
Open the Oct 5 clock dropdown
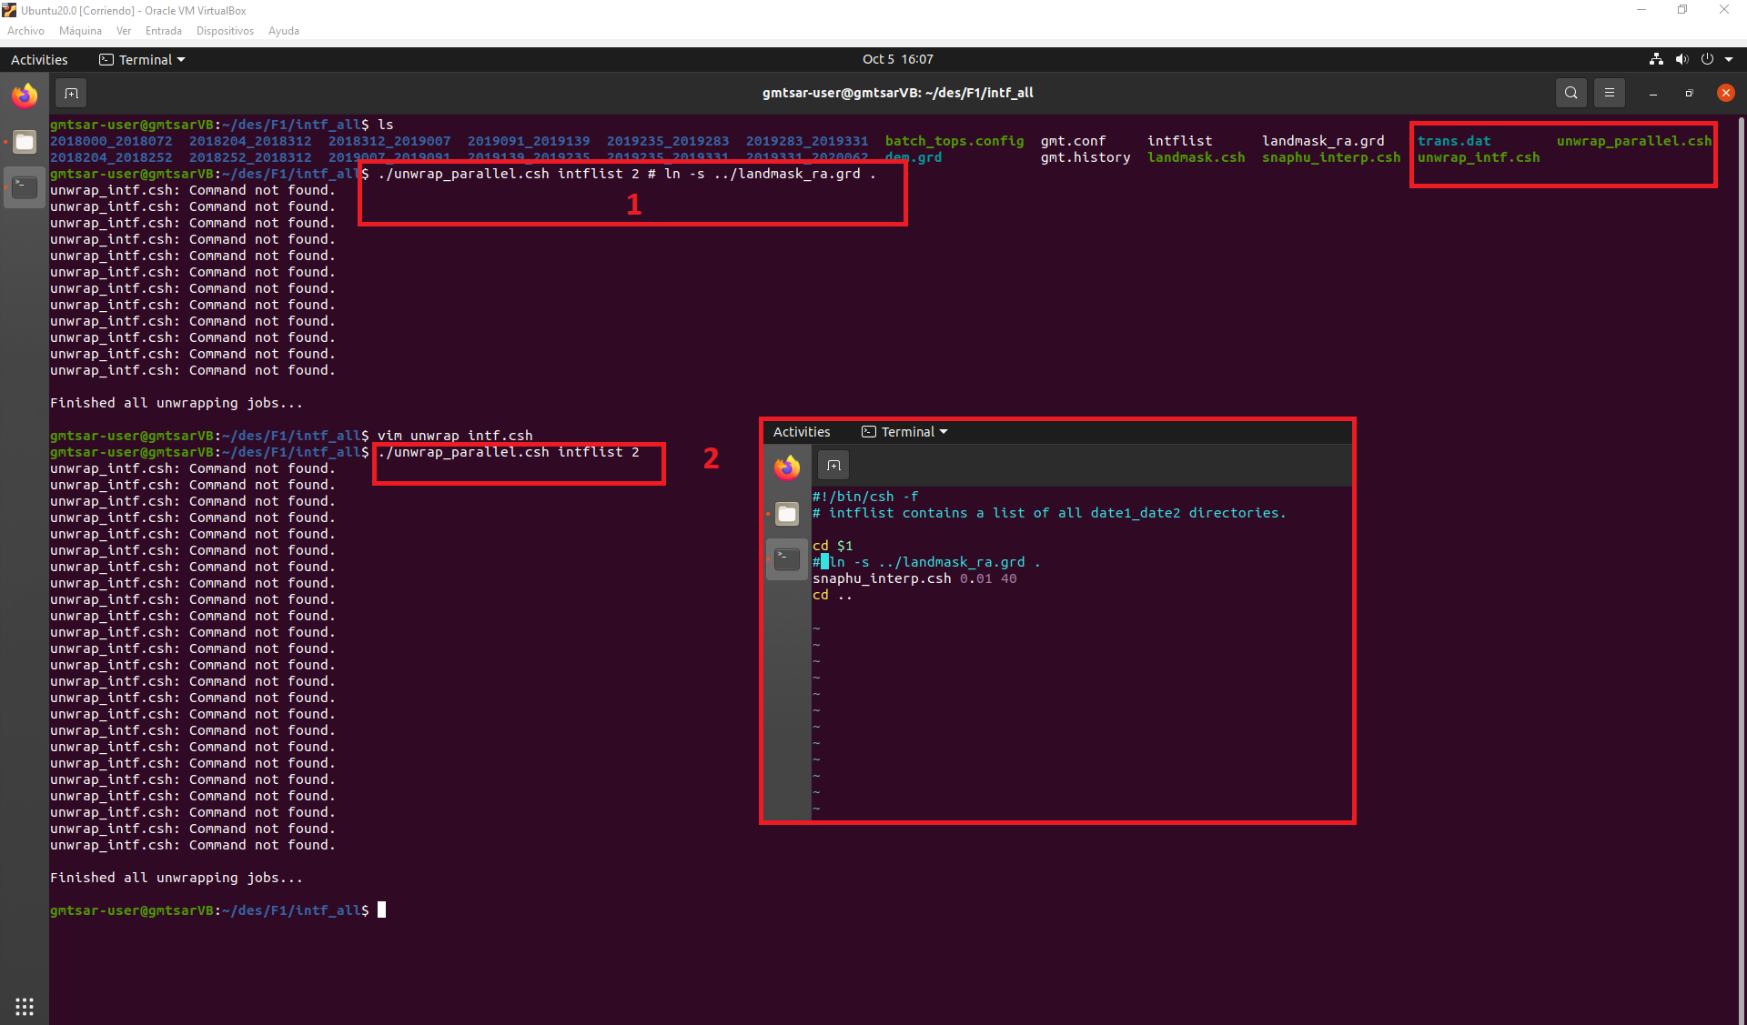click(897, 59)
